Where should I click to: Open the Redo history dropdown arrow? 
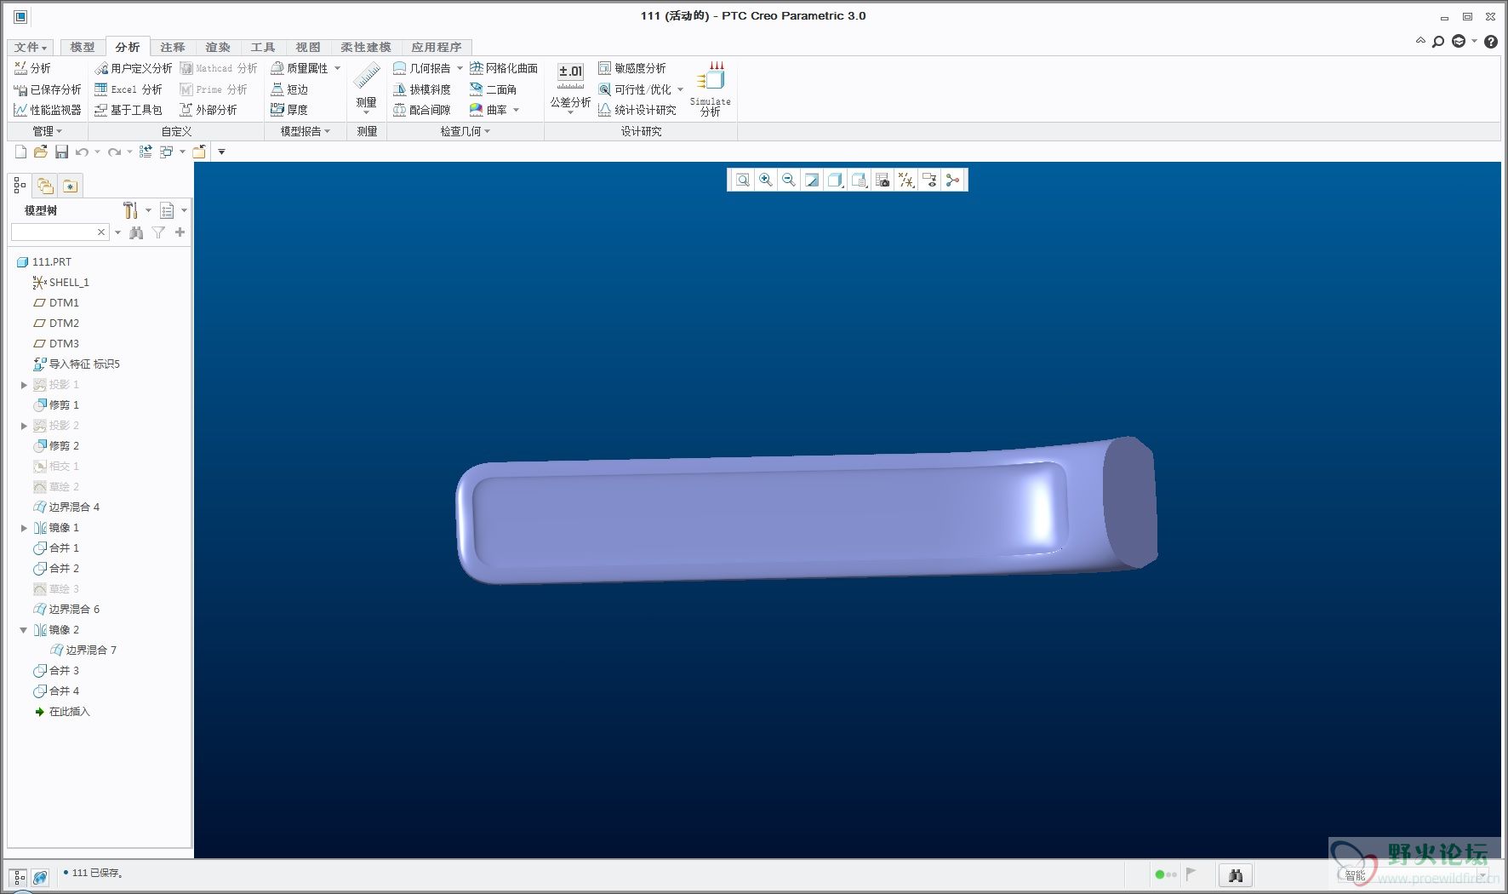click(129, 152)
